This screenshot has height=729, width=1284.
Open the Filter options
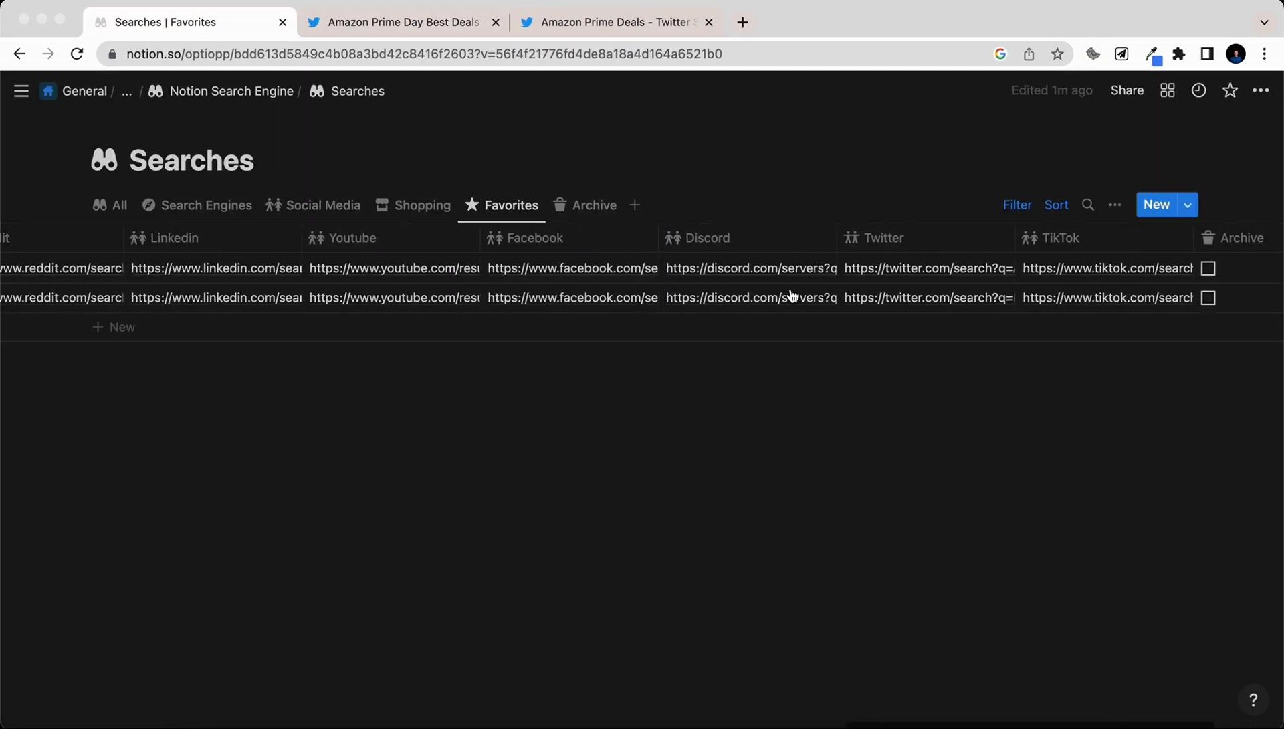coord(1017,205)
